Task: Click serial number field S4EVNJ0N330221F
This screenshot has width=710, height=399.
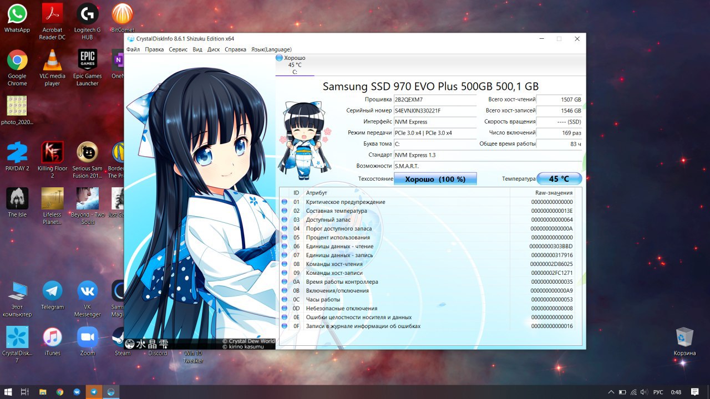Action: (435, 111)
